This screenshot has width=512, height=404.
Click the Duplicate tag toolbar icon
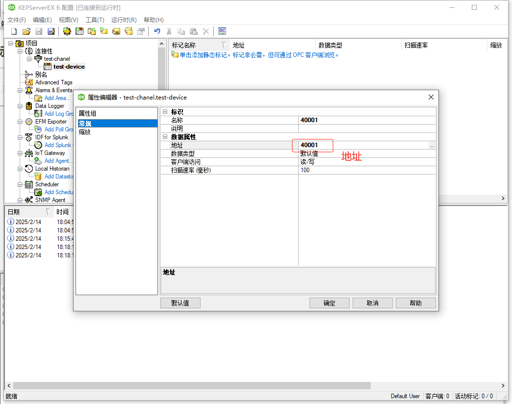tap(128, 31)
